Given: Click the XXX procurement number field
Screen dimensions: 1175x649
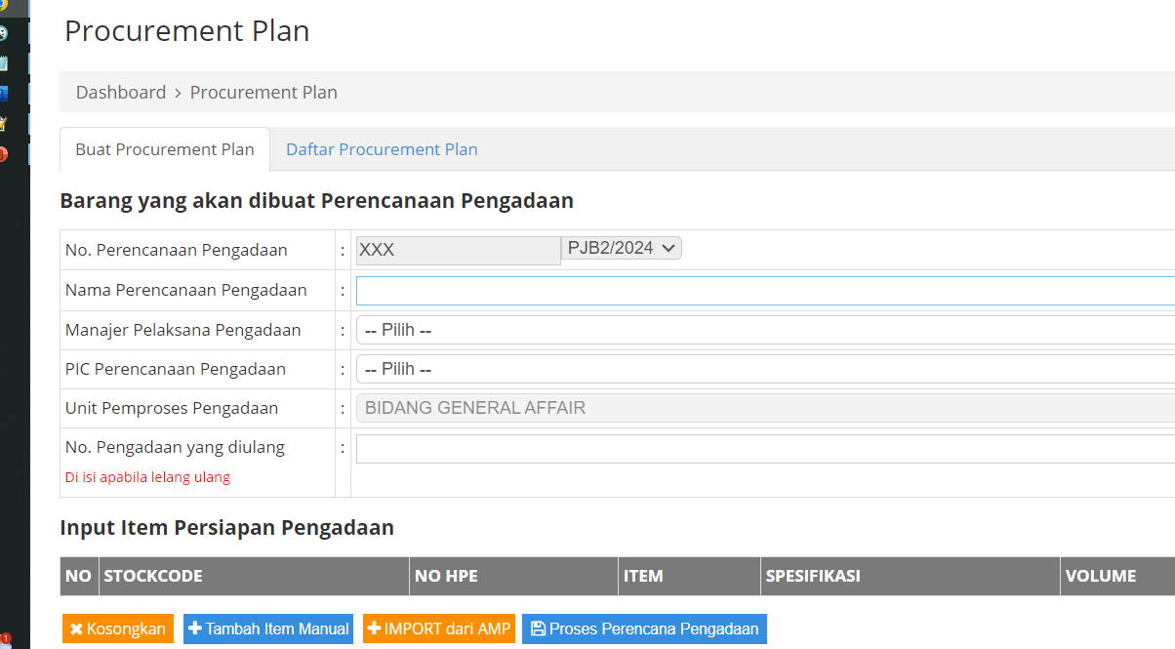Looking at the screenshot, I should click(x=458, y=250).
